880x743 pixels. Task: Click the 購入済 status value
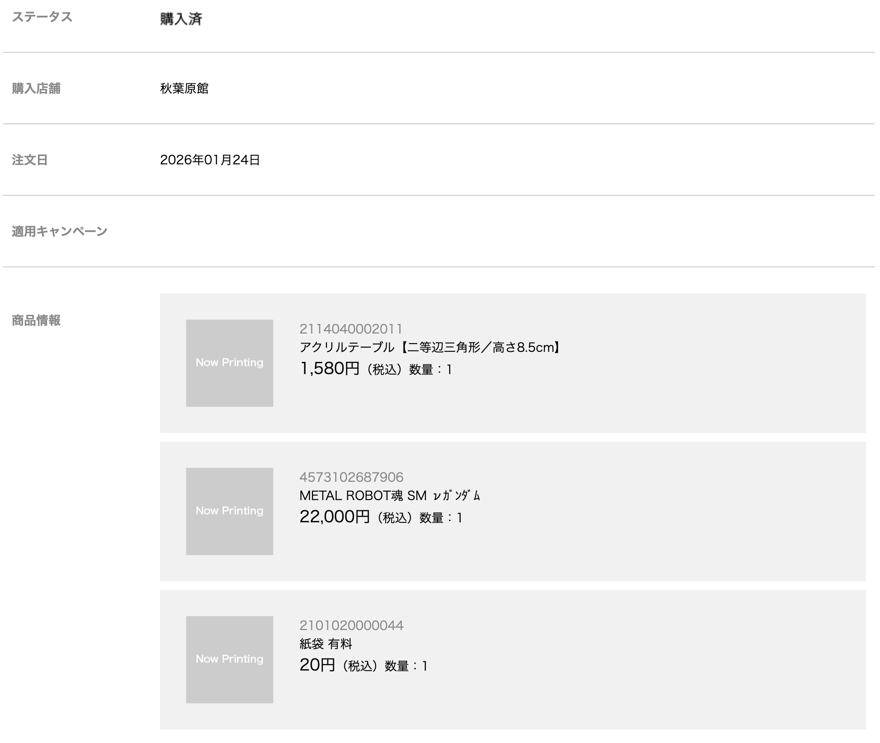(x=181, y=19)
